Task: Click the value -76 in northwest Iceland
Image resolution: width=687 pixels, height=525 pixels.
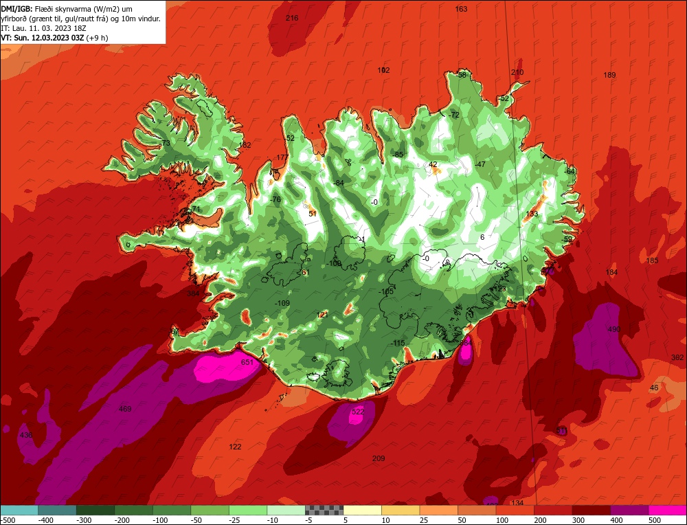Action: coord(275,199)
